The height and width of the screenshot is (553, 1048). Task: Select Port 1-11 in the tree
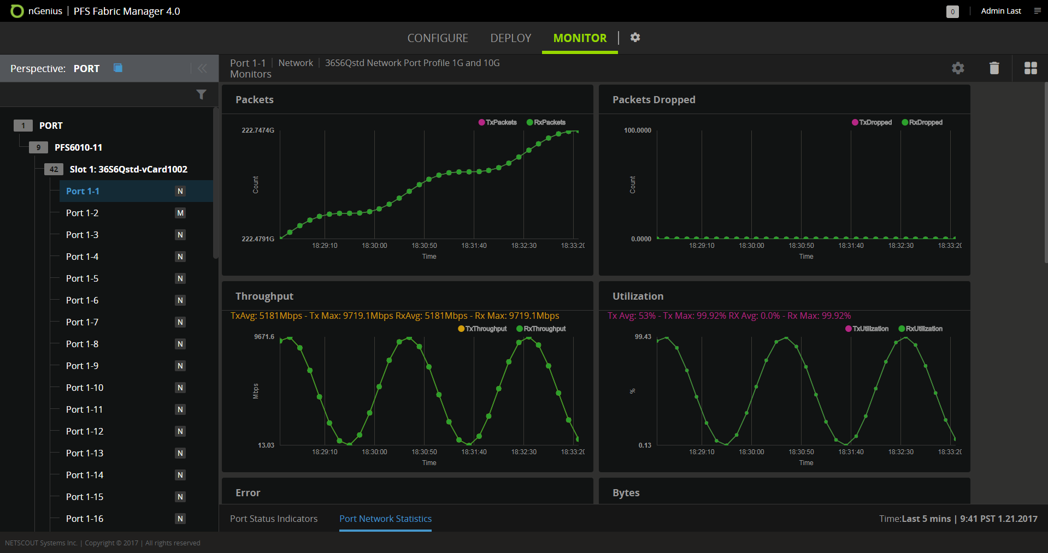[x=85, y=409]
